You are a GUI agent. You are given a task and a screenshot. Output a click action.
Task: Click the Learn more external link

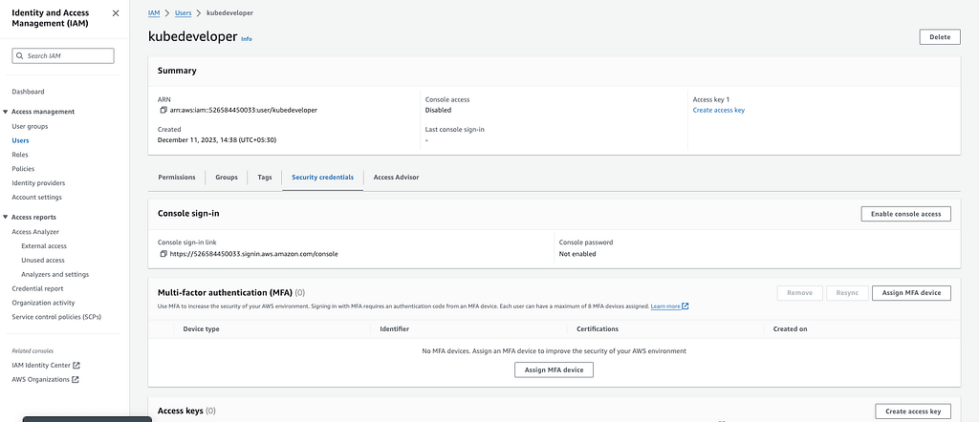(x=669, y=306)
